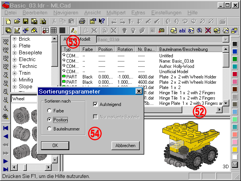The height and width of the screenshot is (181, 241).
Task: Expand the Plate tree node
Action: pyautogui.click(x=14, y=46)
